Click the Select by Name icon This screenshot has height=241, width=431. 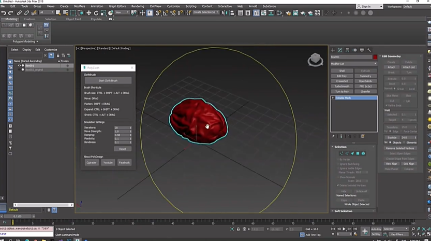tap(65, 12)
